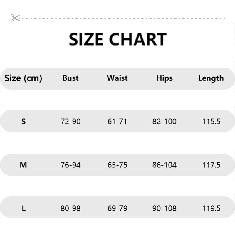235x235 pixels.
Task: Click length value 117.5
Action: (x=211, y=165)
